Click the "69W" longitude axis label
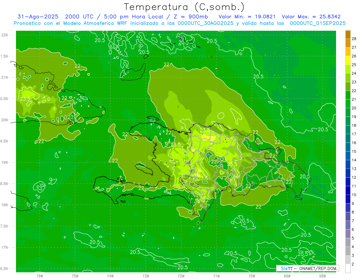The image size is (362, 280). point(287,276)
